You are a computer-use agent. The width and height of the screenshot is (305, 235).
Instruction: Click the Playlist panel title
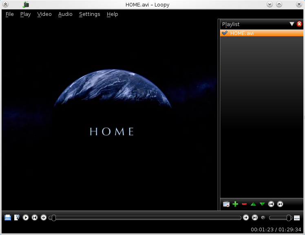[x=231, y=24]
